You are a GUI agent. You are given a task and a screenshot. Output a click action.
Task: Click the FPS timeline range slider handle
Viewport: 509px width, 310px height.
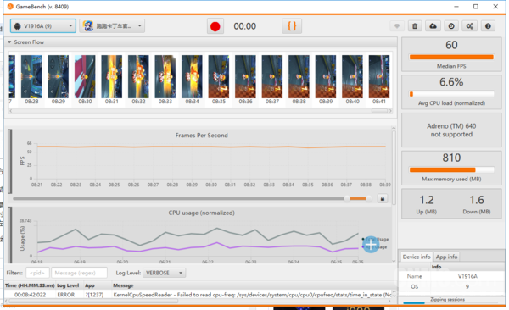pyautogui.click(x=347, y=198)
